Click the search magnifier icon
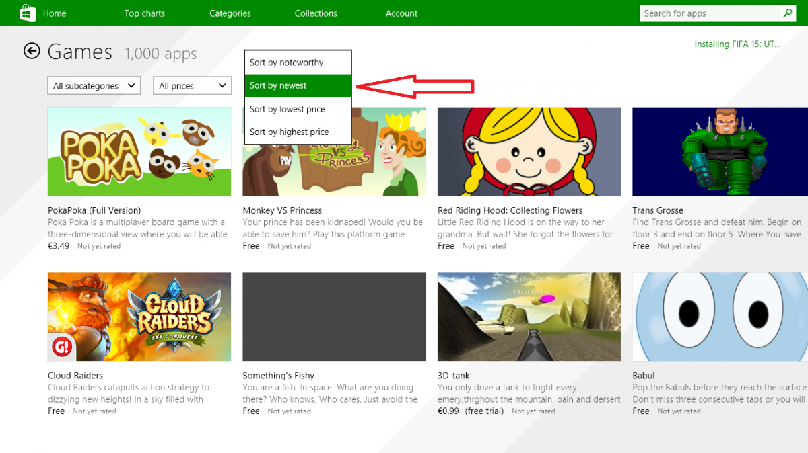This screenshot has width=808, height=453. [787, 13]
